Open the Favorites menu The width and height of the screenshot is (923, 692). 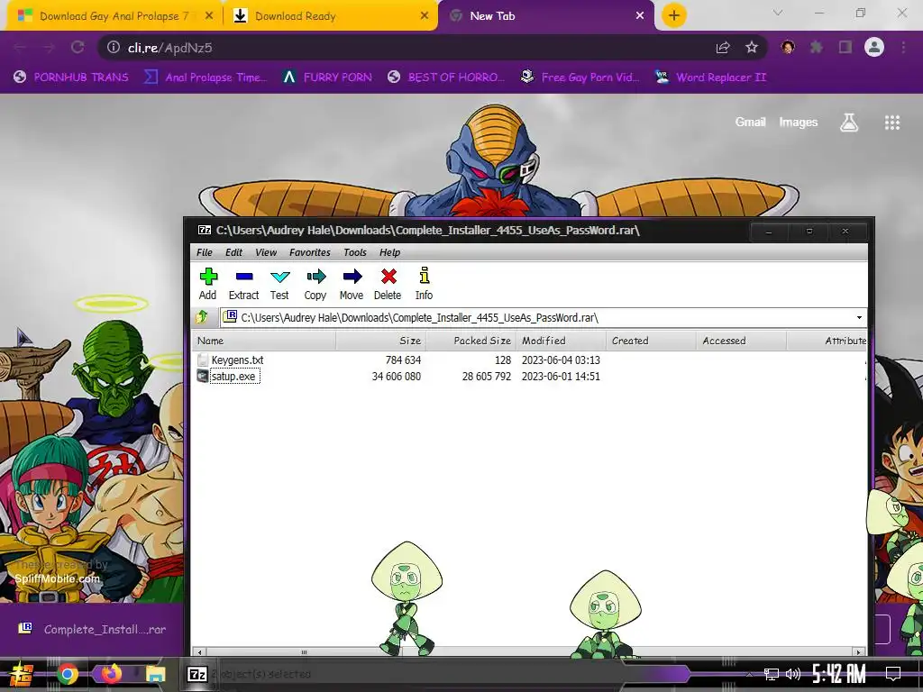pos(310,252)
